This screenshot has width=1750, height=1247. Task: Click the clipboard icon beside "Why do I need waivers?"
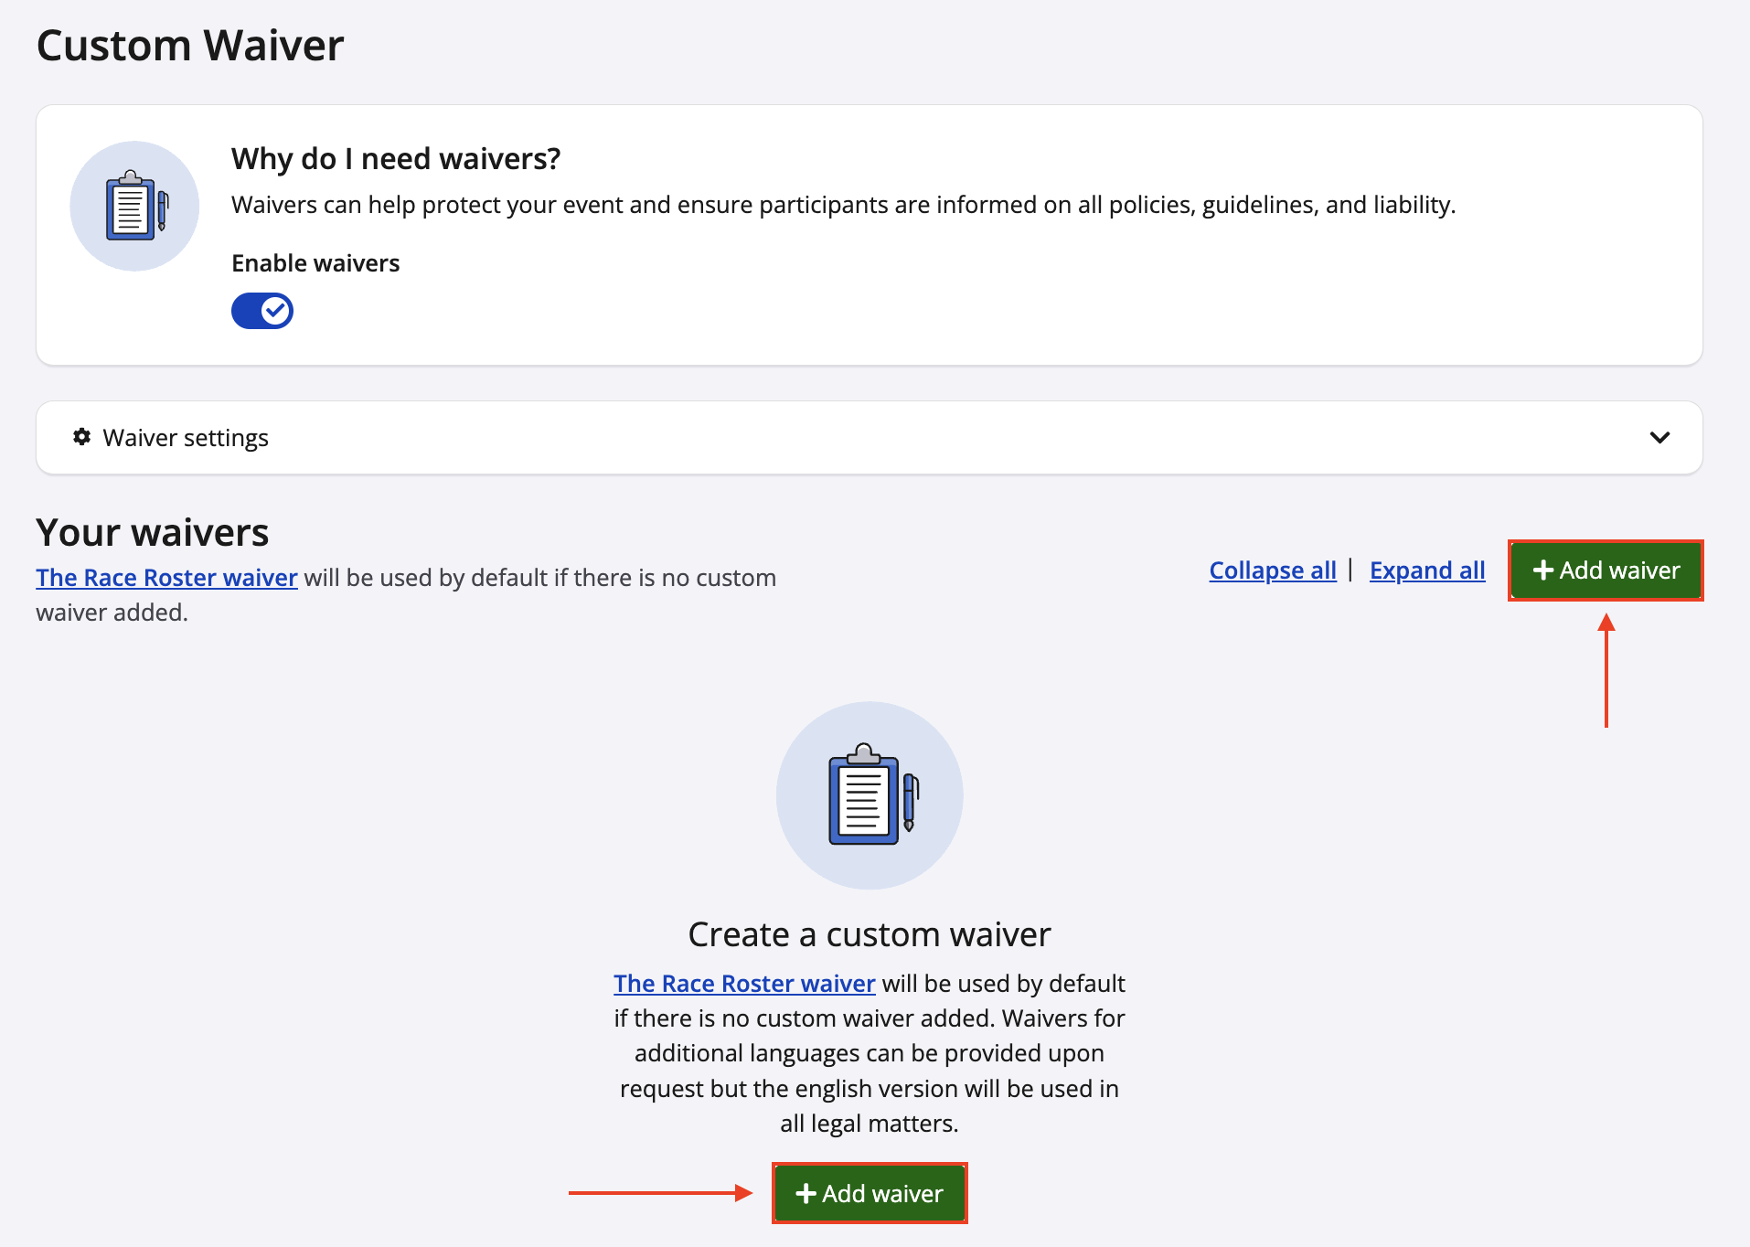[x=135, y=206]
